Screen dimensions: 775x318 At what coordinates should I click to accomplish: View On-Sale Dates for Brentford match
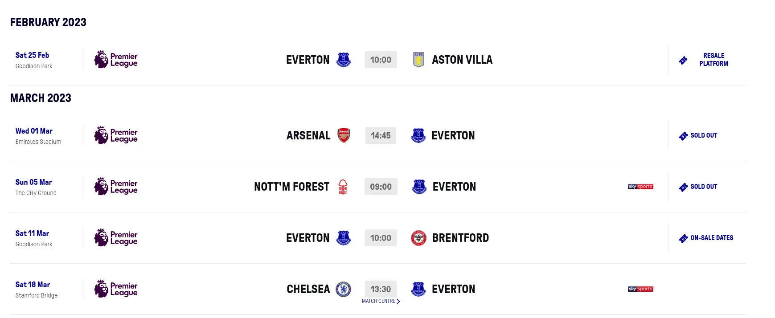point(712,238)
